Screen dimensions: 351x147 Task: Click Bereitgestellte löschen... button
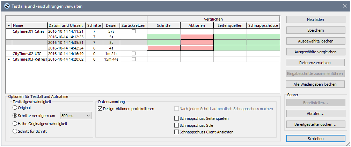(x=316, y=124)
